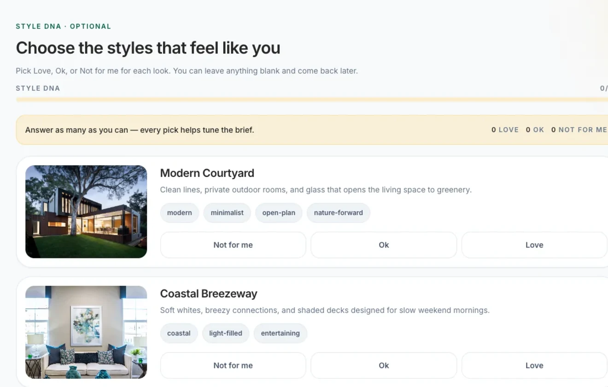Click the light-filled tag chip
This screenshot has height=387, width=608.
pyautogui.click(x=226, y=334)
